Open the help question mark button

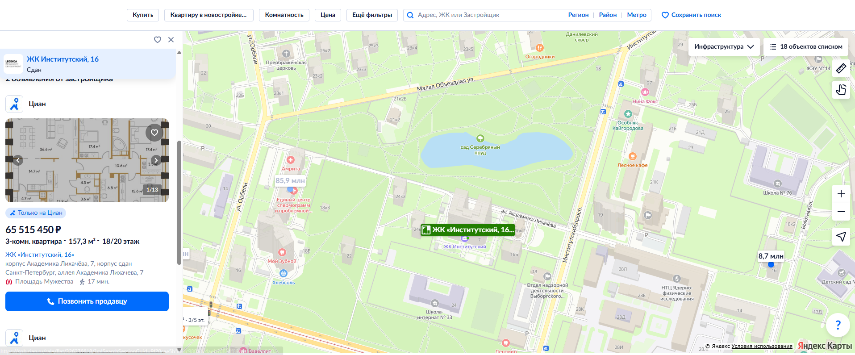[838, 325]
